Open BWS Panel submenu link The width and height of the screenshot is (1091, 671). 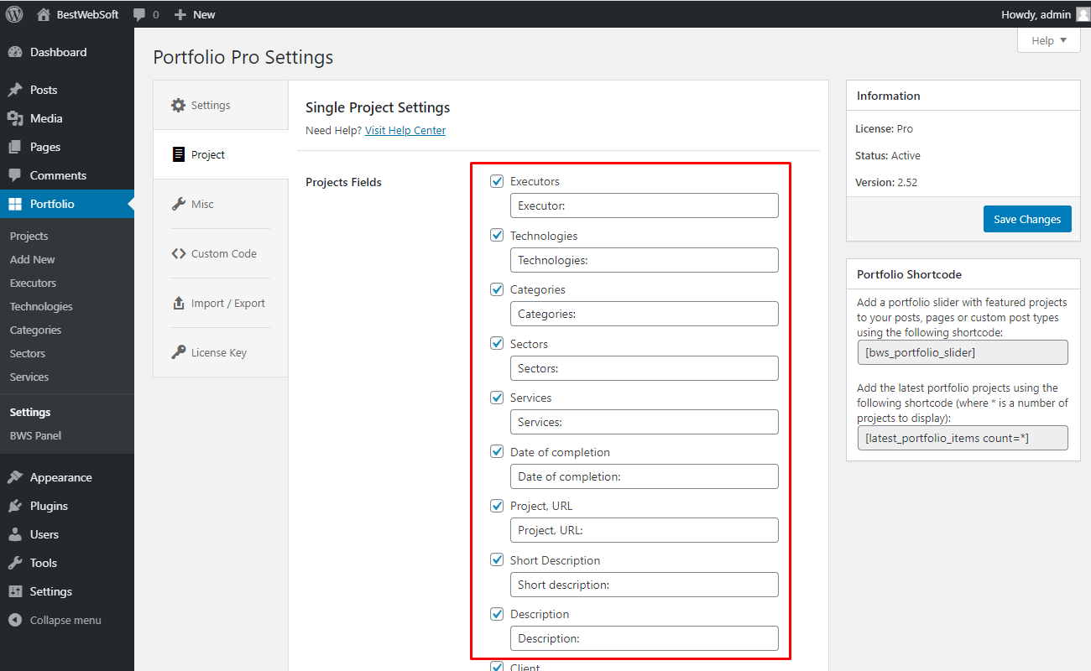[x=36, y=435]
